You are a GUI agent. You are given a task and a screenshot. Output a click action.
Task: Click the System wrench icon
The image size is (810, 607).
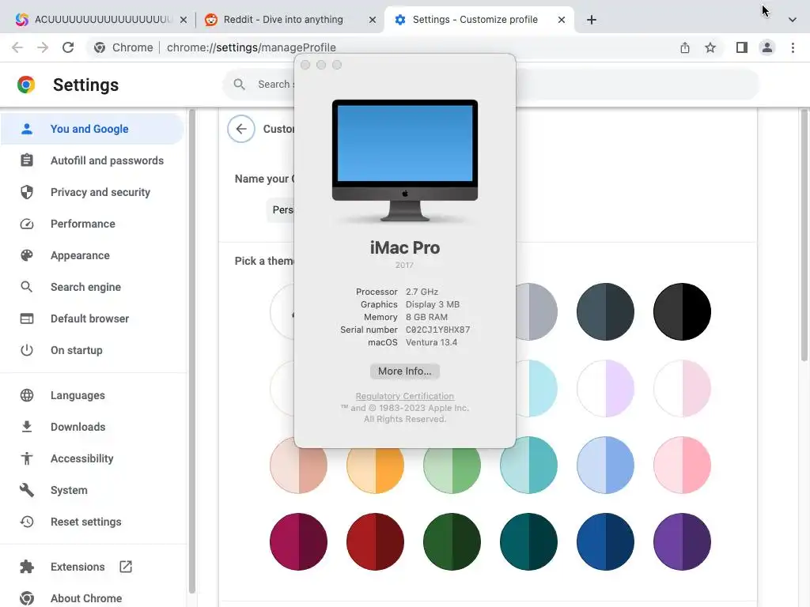27,490
